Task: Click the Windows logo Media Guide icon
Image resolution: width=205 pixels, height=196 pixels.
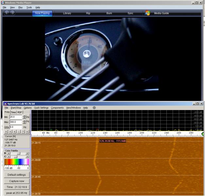Action: pos(148,13)
